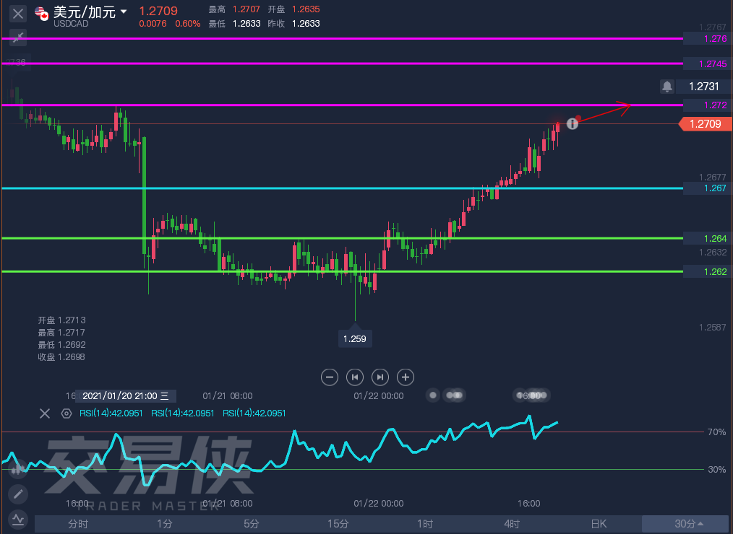Select the 1.272 magenta price line label

708,105
